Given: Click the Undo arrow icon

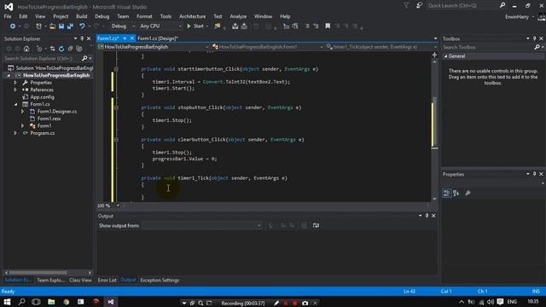Looking at the screenshot, I should [x=82, y=26].
